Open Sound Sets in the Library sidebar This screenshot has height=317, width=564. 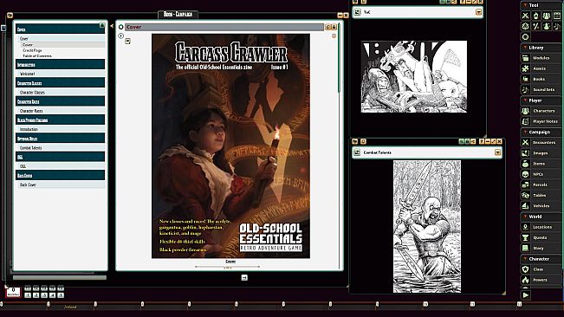(x=541, y=89)
